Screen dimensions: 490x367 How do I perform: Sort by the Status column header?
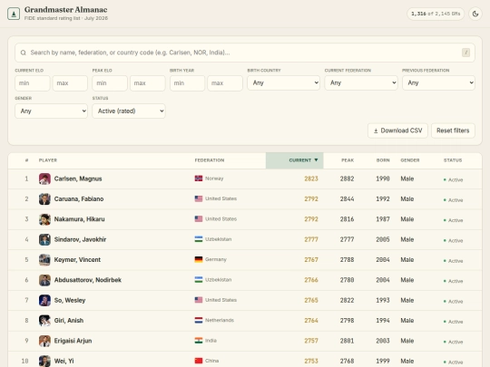coord(453,160)
